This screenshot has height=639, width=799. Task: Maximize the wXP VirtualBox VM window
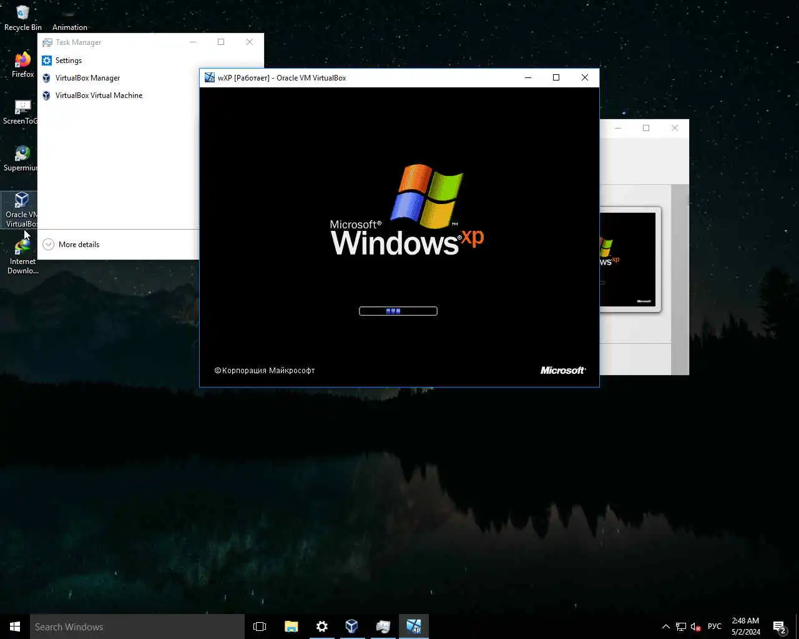556,78
